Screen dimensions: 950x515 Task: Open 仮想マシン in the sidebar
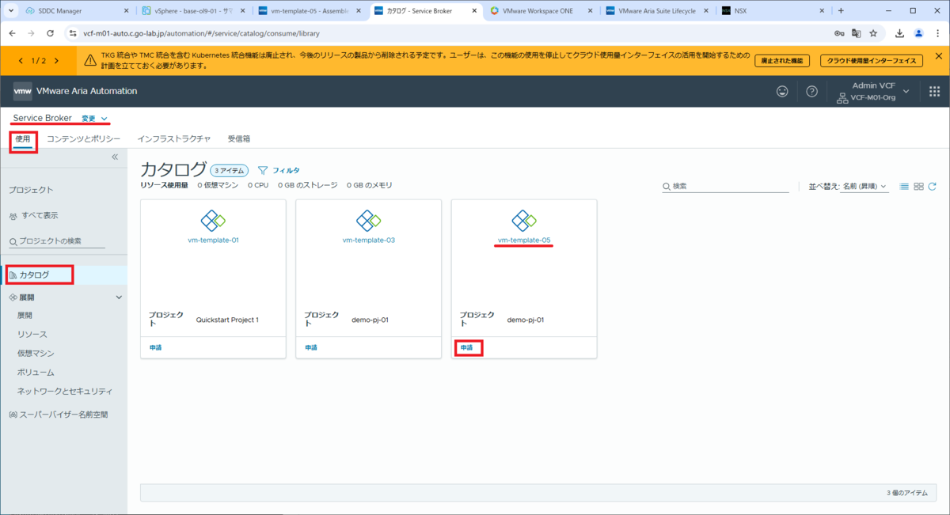coord(36,353)
